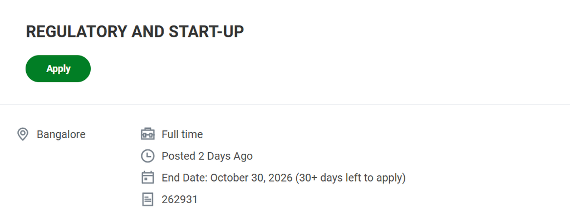Click the location pin icon beside Bangalore
This screenshot has width=570, height=217.
coord(22,134)
